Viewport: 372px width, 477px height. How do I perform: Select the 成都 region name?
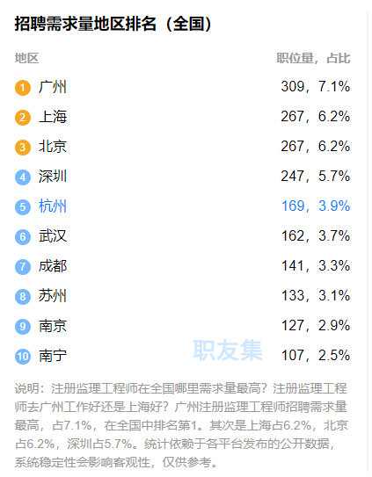pos(53,266)
